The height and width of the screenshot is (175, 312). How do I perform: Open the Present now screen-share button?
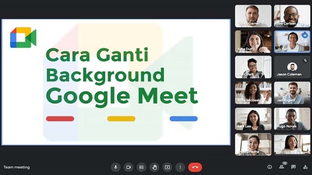[x=167, y=167]
